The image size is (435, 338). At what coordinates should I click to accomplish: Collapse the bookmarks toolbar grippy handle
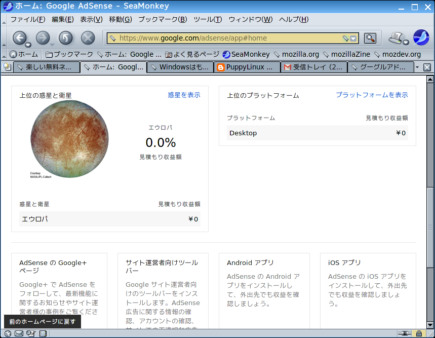click(x=4, y=54)
